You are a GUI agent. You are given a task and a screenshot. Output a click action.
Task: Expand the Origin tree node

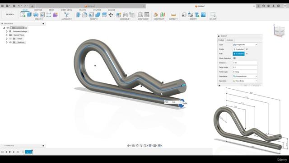coord(7,39)
